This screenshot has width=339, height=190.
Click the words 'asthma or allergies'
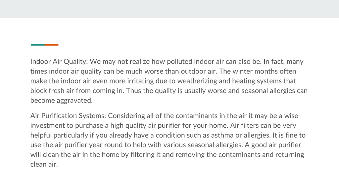coord(240,135)
